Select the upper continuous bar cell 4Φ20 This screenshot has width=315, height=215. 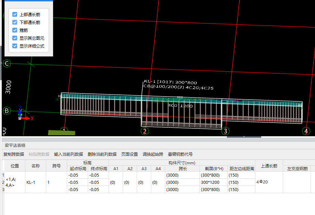click(x=269, y=182)
